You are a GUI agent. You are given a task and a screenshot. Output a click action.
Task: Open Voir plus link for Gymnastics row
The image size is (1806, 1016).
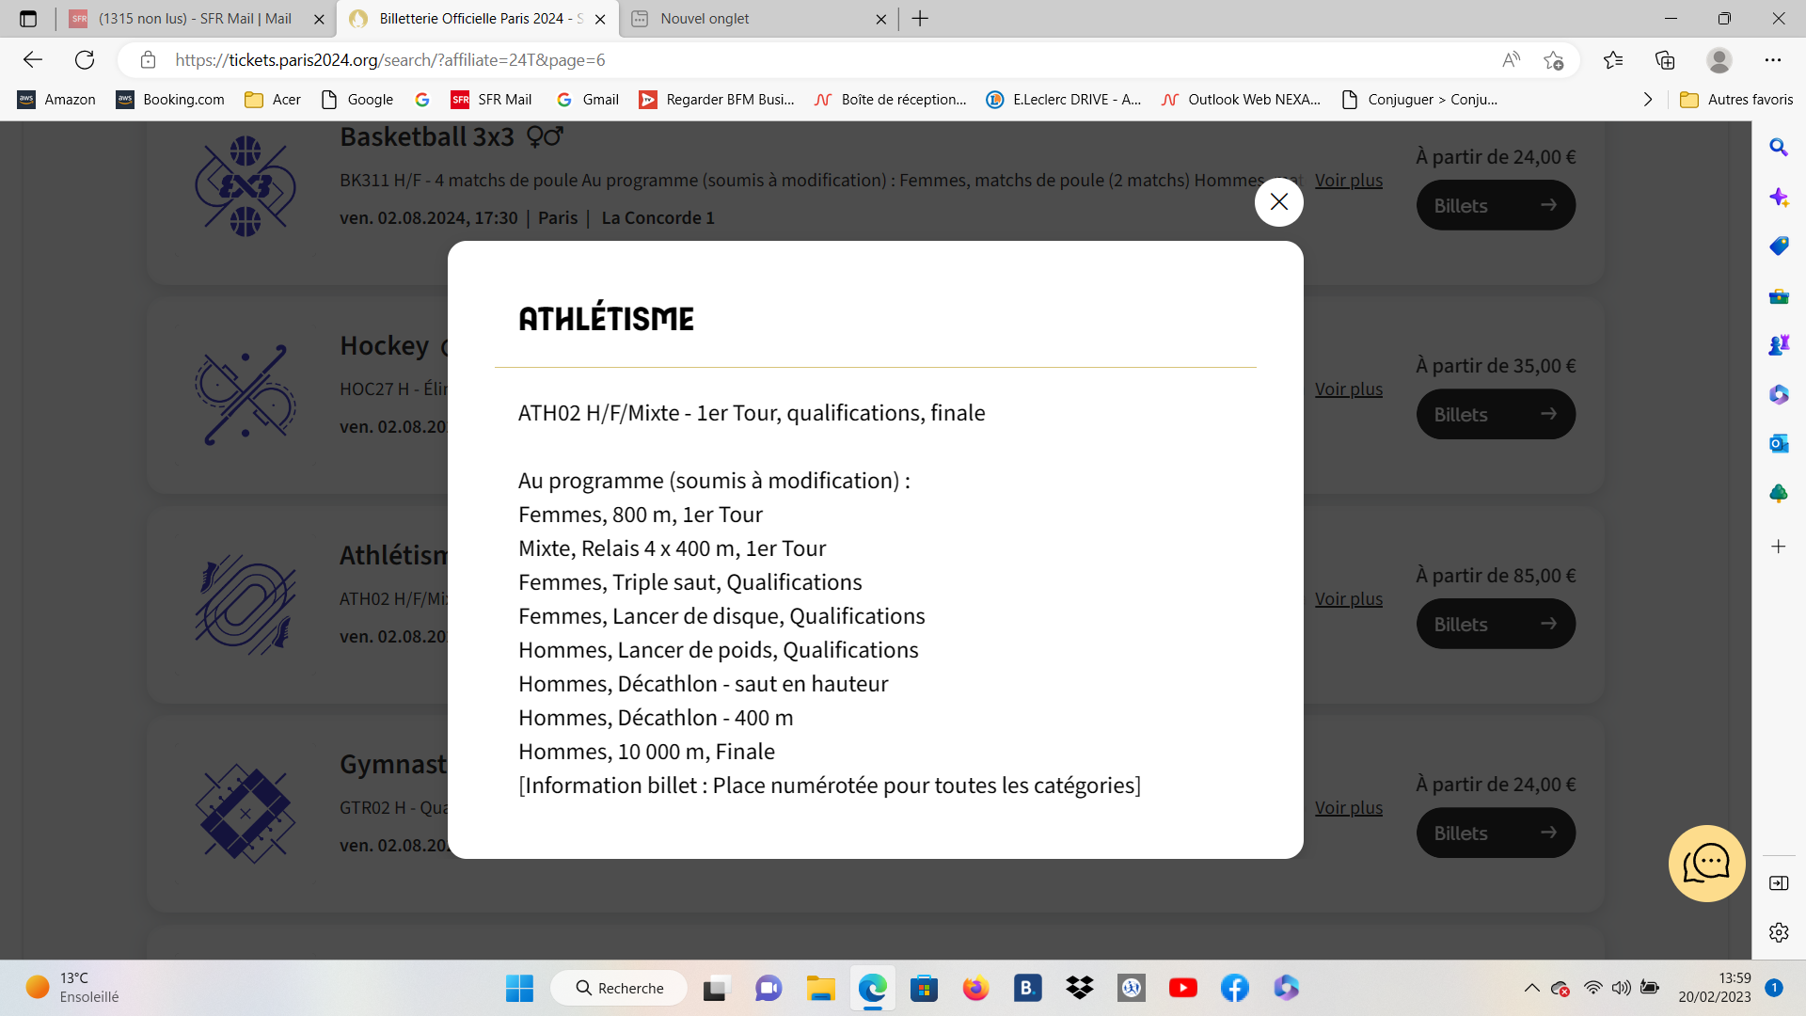coord(1348,807)
